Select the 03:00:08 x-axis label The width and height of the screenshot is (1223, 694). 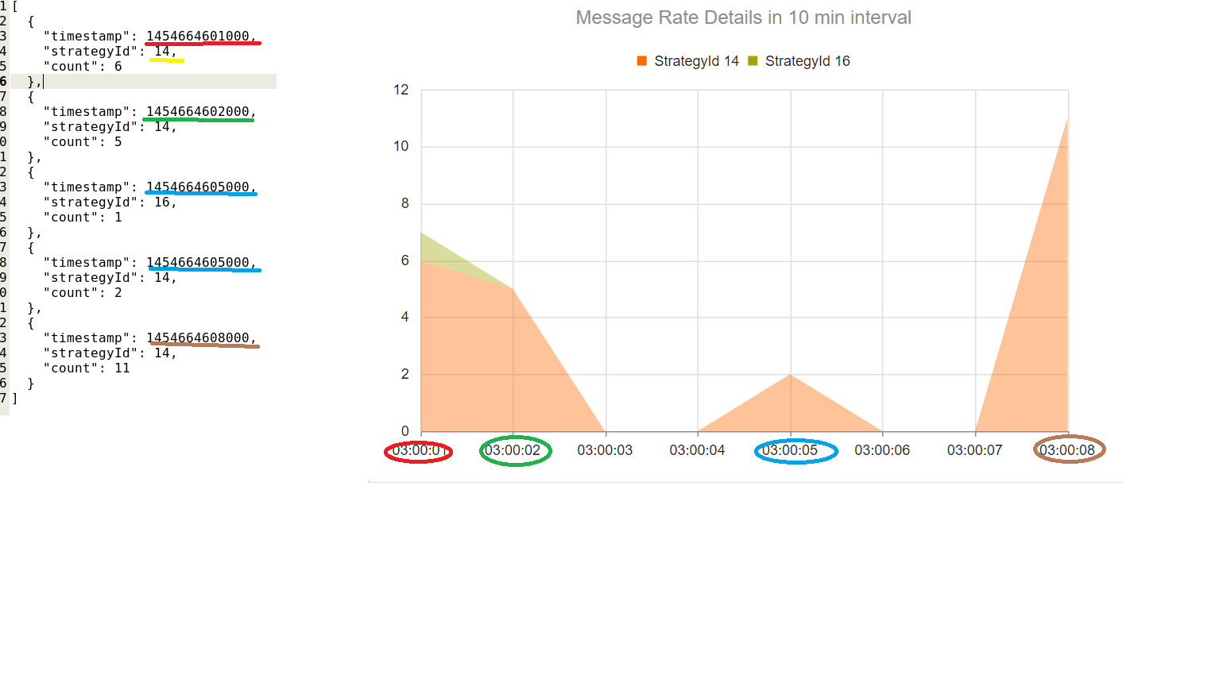pyautogui.click(x=1067, y=450)
